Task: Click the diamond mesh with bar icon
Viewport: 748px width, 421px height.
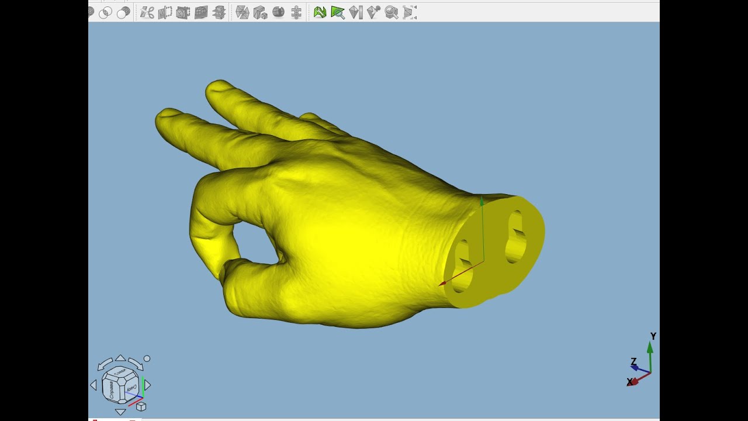Action: pyautogui.click(x=356, y=12)
